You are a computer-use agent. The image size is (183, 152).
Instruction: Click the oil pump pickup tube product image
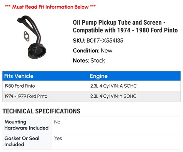(32, 37)
